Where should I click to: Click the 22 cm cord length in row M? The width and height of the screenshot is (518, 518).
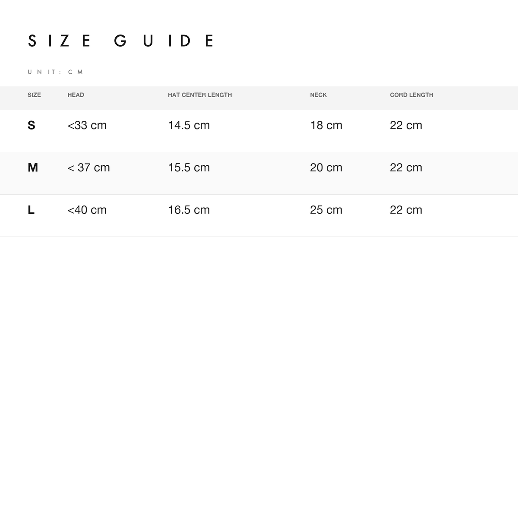point(406,167)
